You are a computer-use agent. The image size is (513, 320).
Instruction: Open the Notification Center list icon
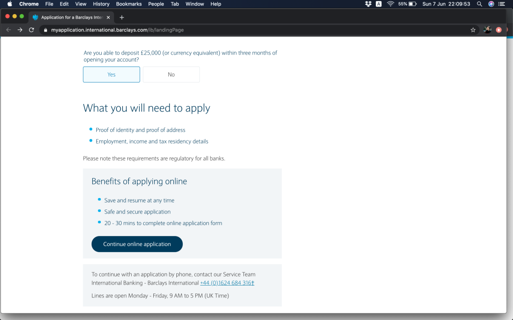click(x=502, y=4)
